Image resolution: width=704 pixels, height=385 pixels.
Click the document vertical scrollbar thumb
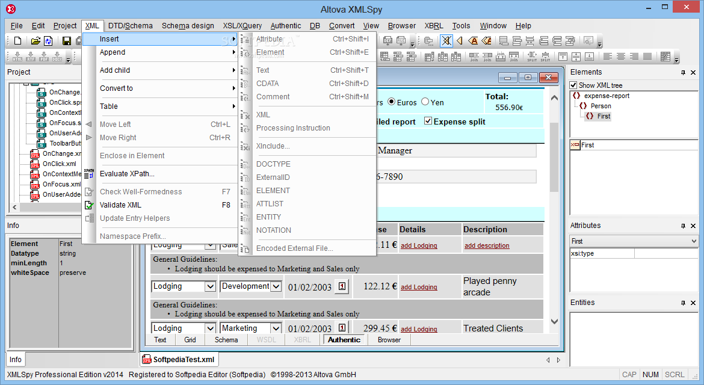pos(554,157)
